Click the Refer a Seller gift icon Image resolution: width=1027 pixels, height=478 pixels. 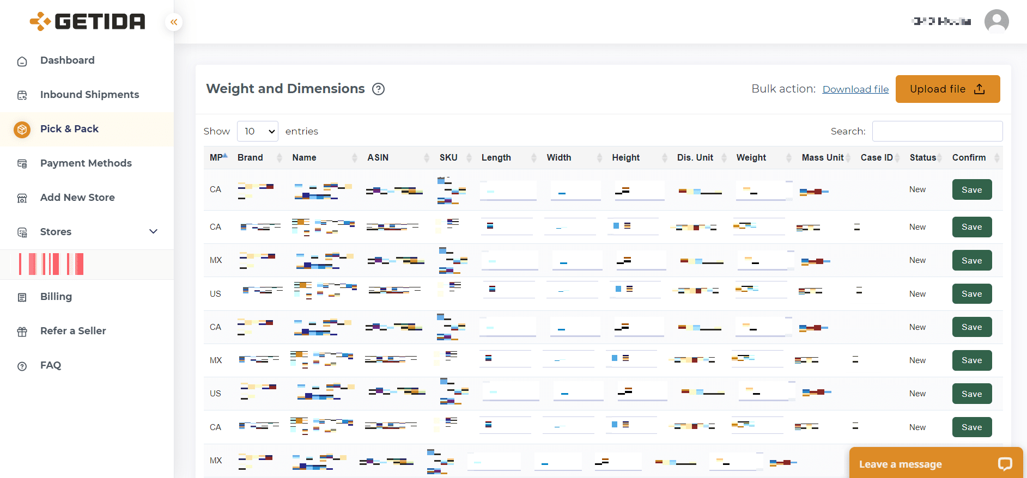[x=22, y=332]
